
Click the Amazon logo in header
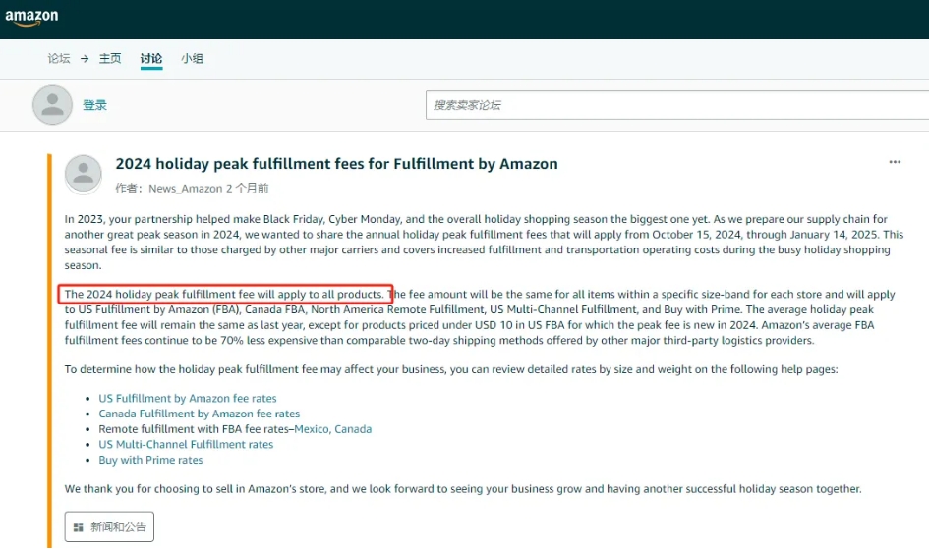click(31, 17)
